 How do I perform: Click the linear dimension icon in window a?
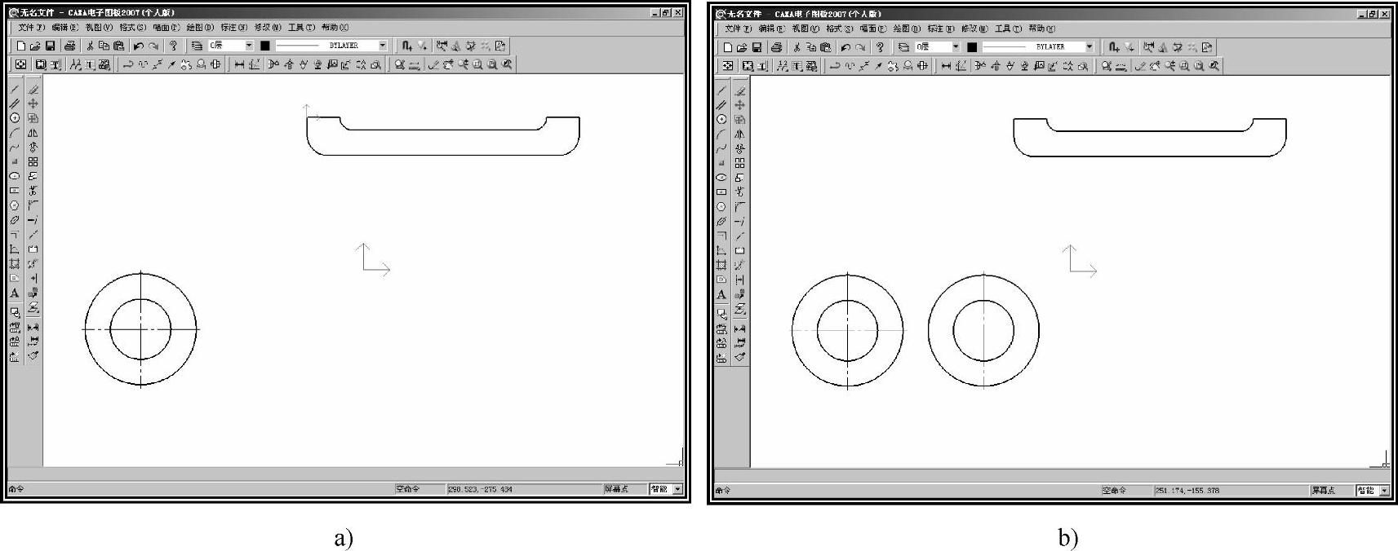point(239,64)
